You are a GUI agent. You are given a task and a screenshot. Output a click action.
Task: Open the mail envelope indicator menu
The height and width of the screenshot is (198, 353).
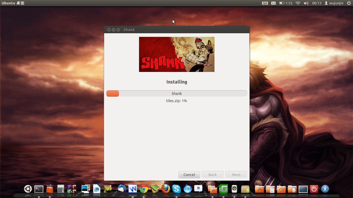point(273,3)
